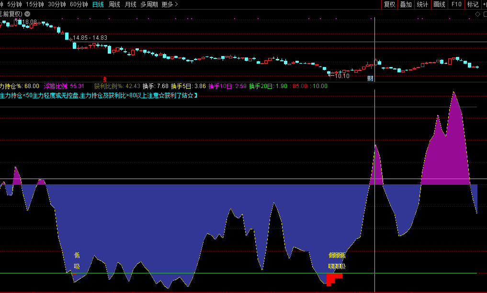This screenshot has height=293, width=487.
Task: Open the 多周期 multi-period view
Action: click(x=149, y=4)
